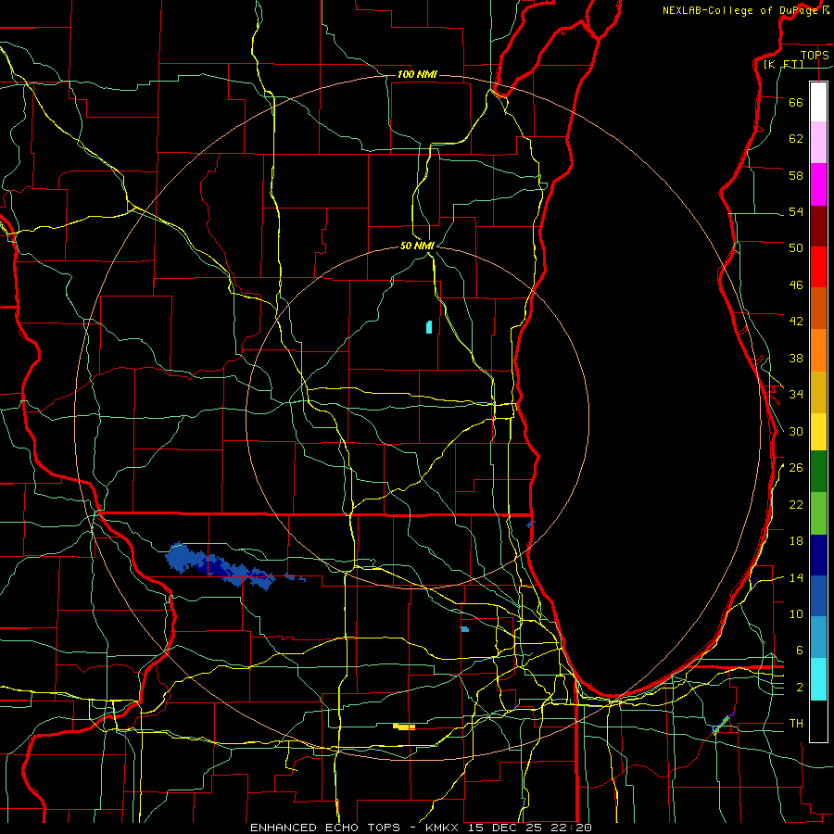Select the "2" scale value

pyautogui.click(x=800, y=687)
